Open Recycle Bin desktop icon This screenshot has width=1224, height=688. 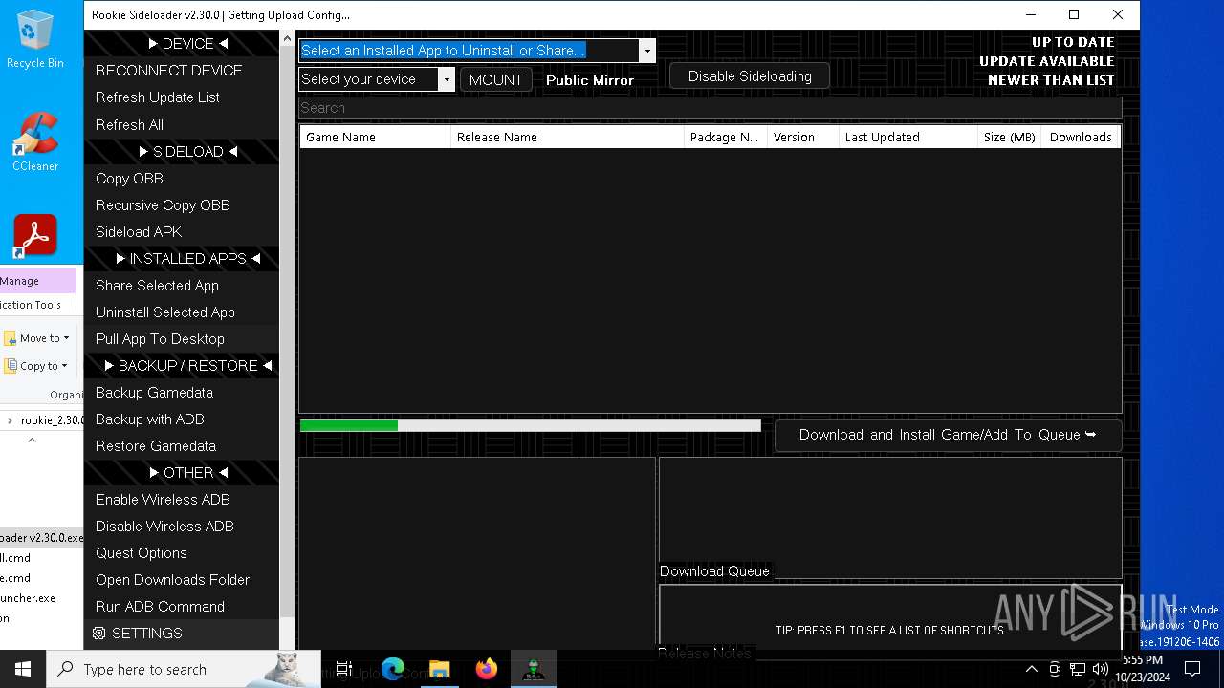(34, 39)
